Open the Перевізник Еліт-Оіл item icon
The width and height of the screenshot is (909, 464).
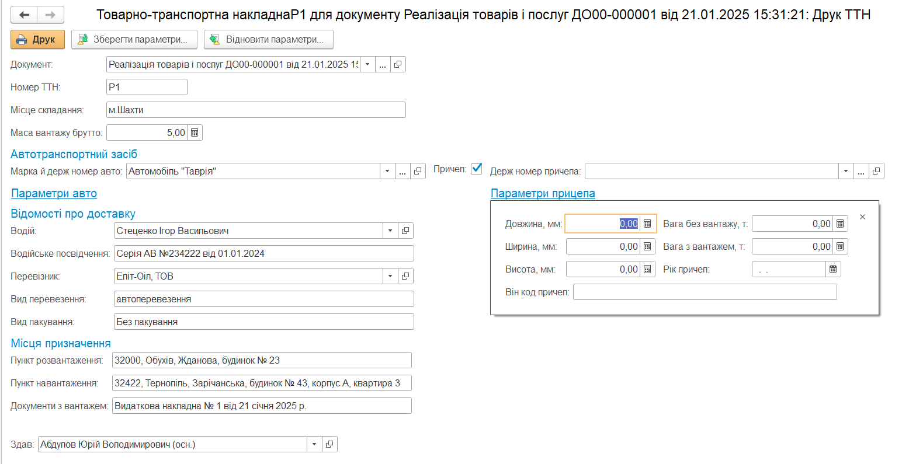[405, 276]
